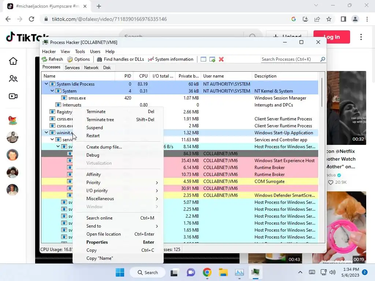Sort by Description column header
Screen dimensions: 375x281
pos(285,76)
